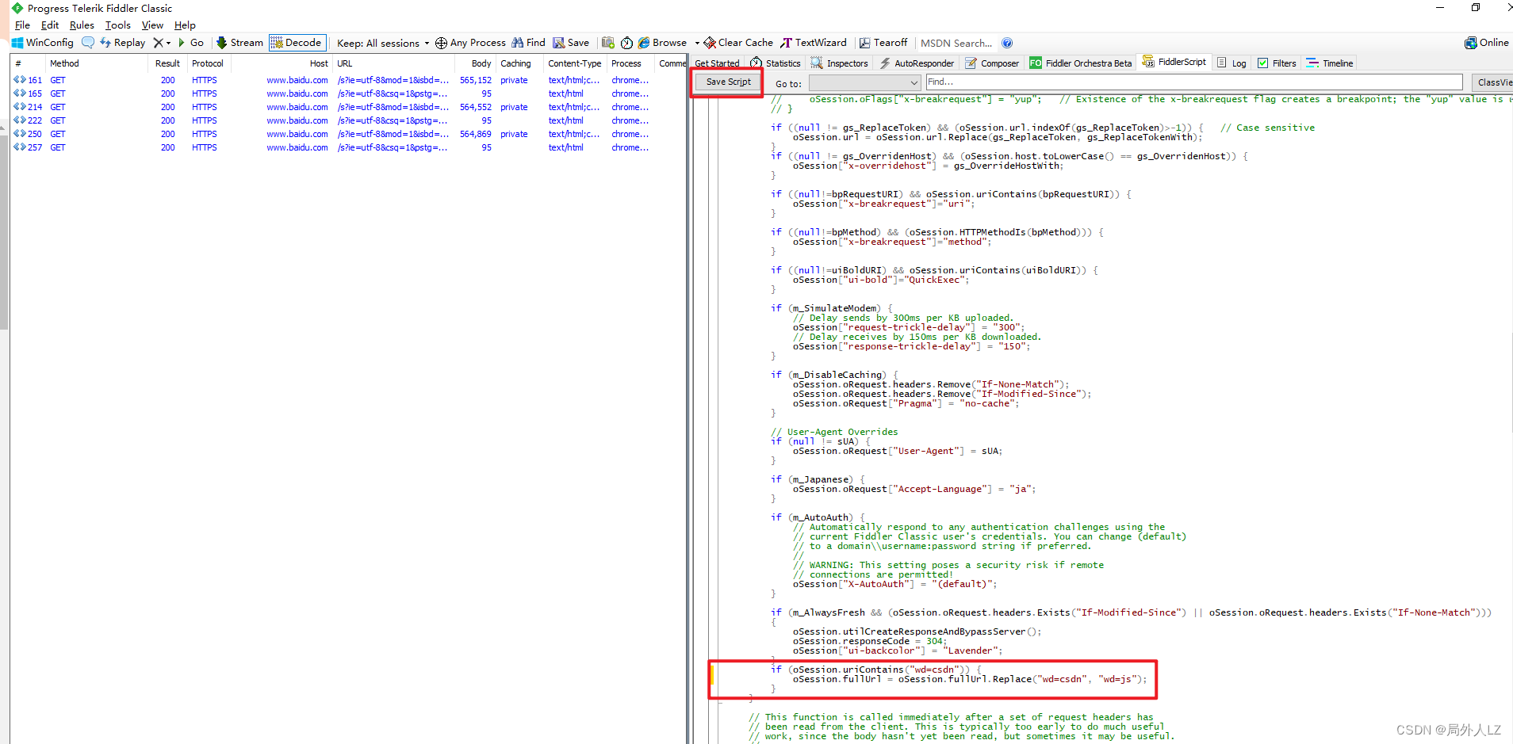
Task: Open the Rules menu
Action: tap(82, 25)
